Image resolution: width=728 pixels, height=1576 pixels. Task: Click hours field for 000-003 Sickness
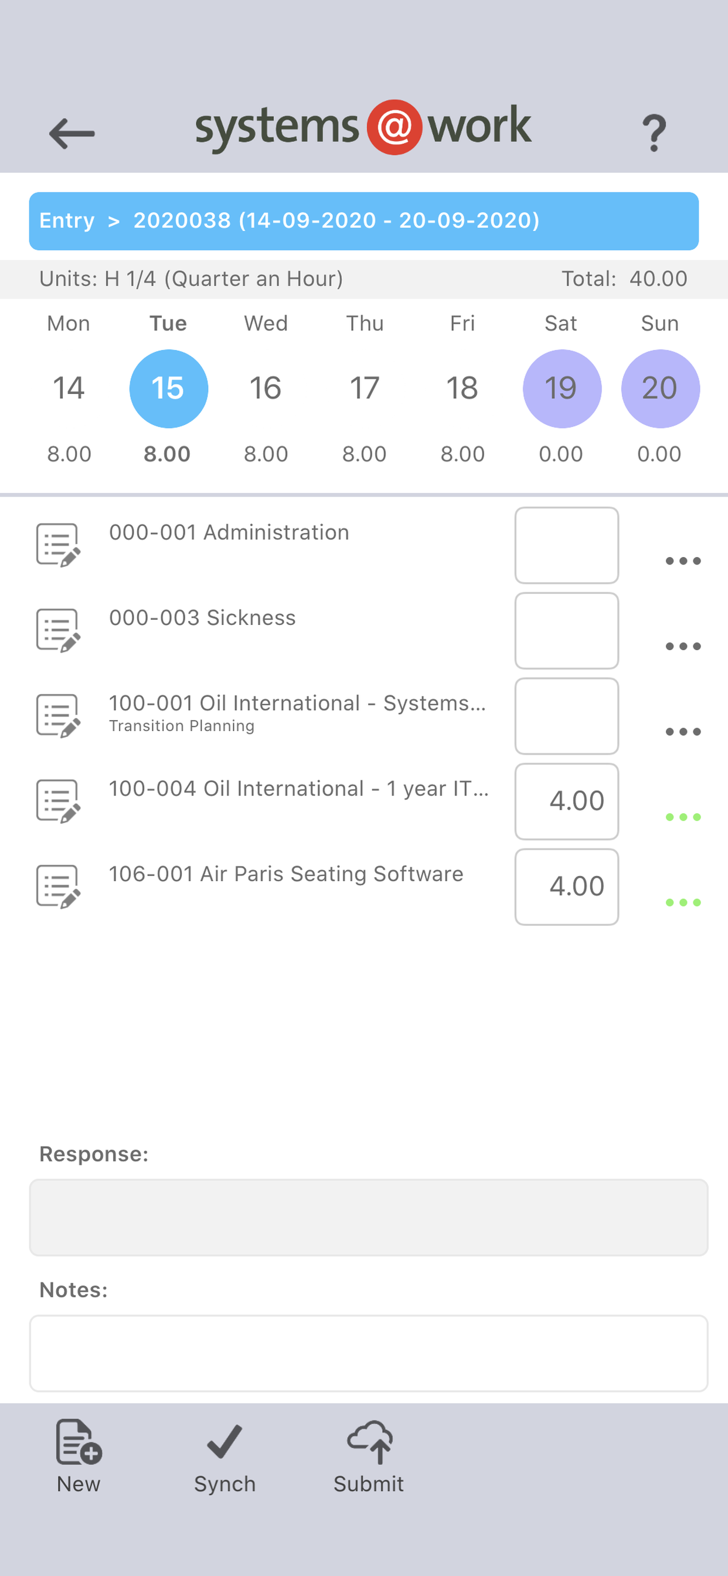tap(566, 631)
